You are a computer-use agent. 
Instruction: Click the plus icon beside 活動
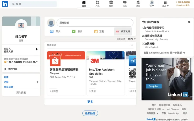[x=37, y=82]
